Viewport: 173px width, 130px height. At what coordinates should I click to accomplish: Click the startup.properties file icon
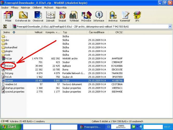click(x=3, y=88)
